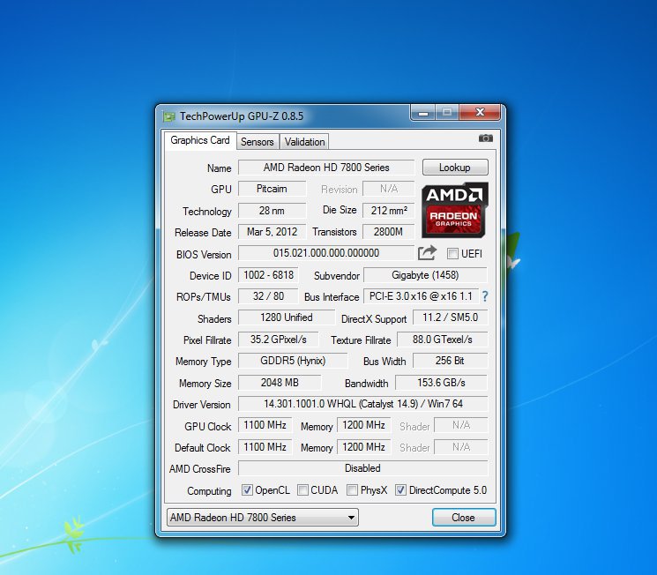Click the GPU-Z title bar app icon

168,116
